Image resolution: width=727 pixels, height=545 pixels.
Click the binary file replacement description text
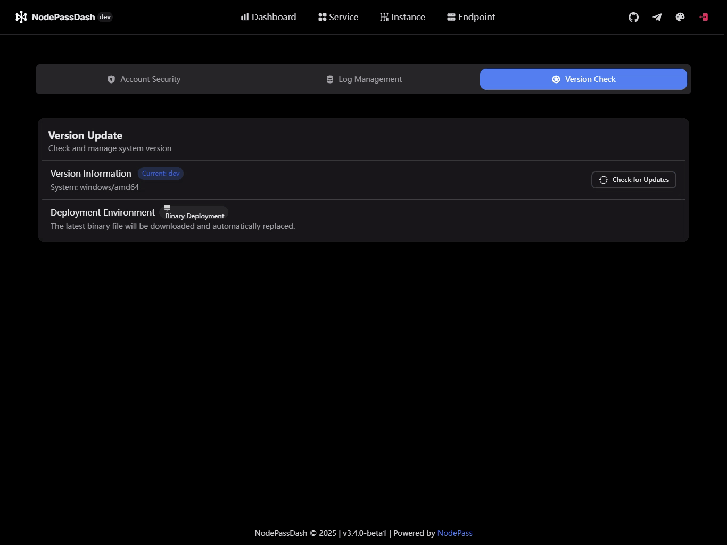173,226
